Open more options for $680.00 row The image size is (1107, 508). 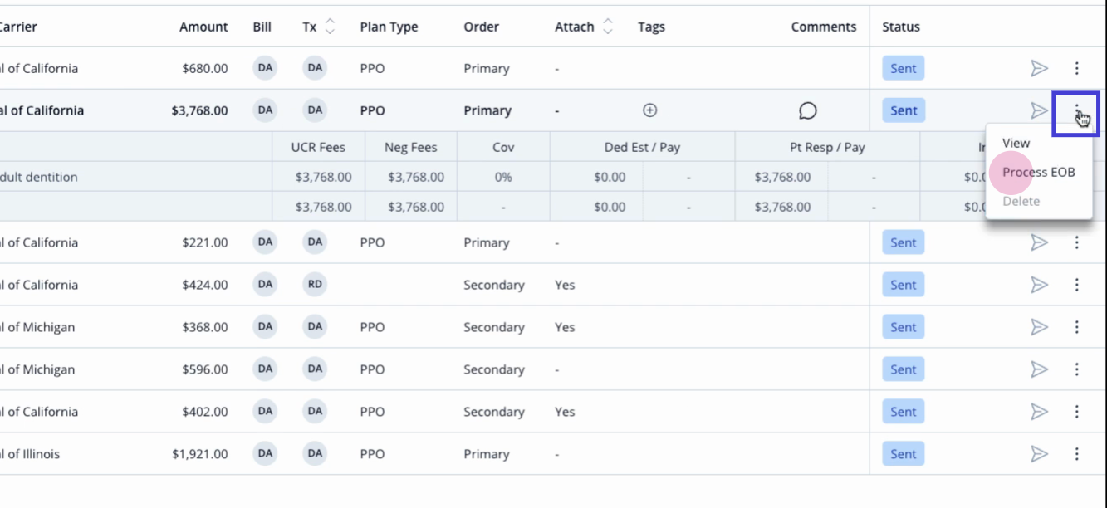coord(1077,68)
